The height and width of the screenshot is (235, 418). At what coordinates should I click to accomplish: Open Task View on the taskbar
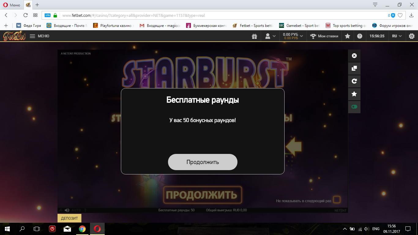point(37,229)
